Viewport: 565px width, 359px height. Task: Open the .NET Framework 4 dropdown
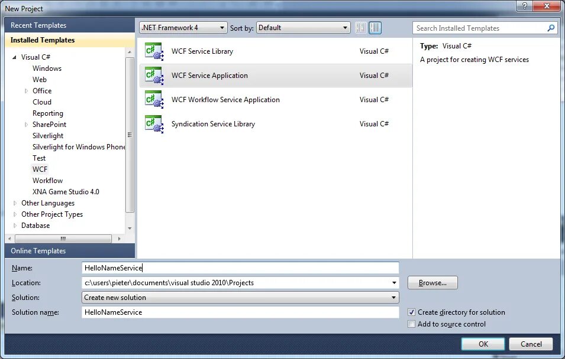coord(183,28)
